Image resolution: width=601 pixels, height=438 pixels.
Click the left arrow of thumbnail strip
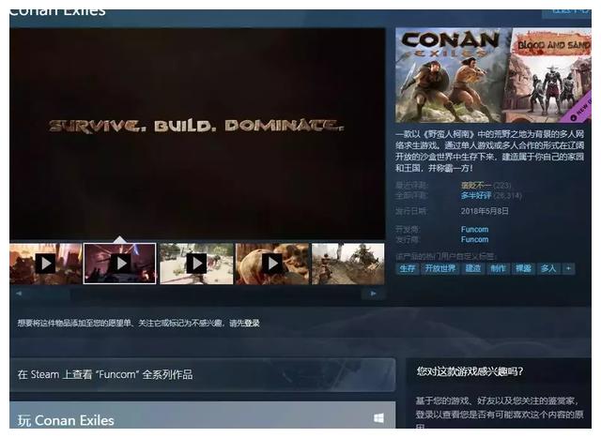click(19, 294)
